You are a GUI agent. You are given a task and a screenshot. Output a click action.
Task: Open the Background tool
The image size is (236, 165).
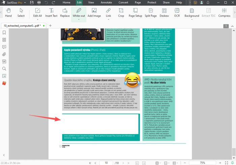(192, 13)
